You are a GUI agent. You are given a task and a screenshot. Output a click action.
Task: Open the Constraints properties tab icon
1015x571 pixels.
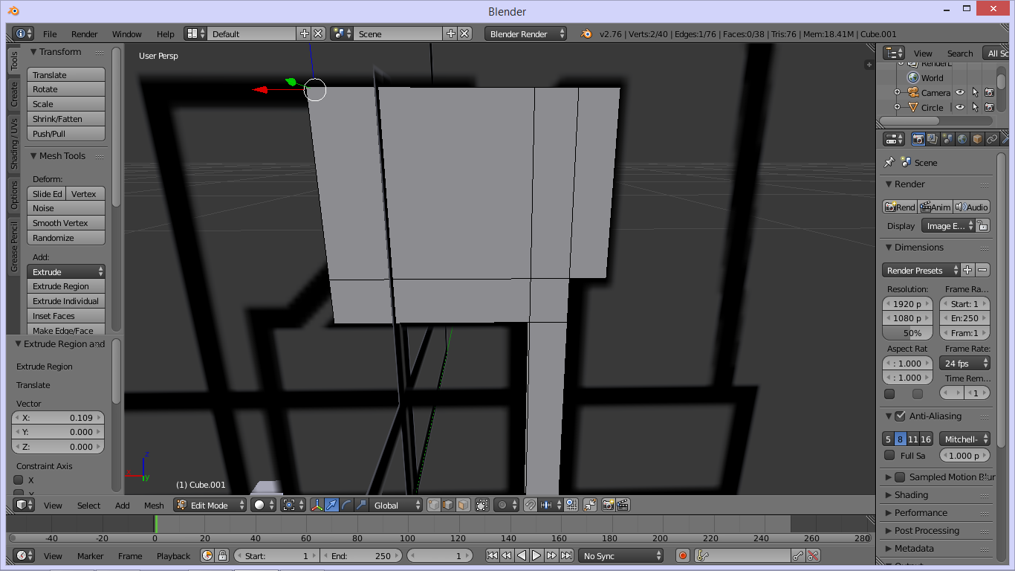point(992,139)
